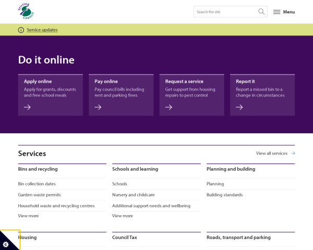Click the Search the site field

point(225,11)
